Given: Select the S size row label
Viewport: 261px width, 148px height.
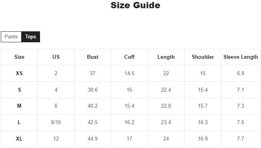Looking at the screenshot, I should [x=19, y=90].
